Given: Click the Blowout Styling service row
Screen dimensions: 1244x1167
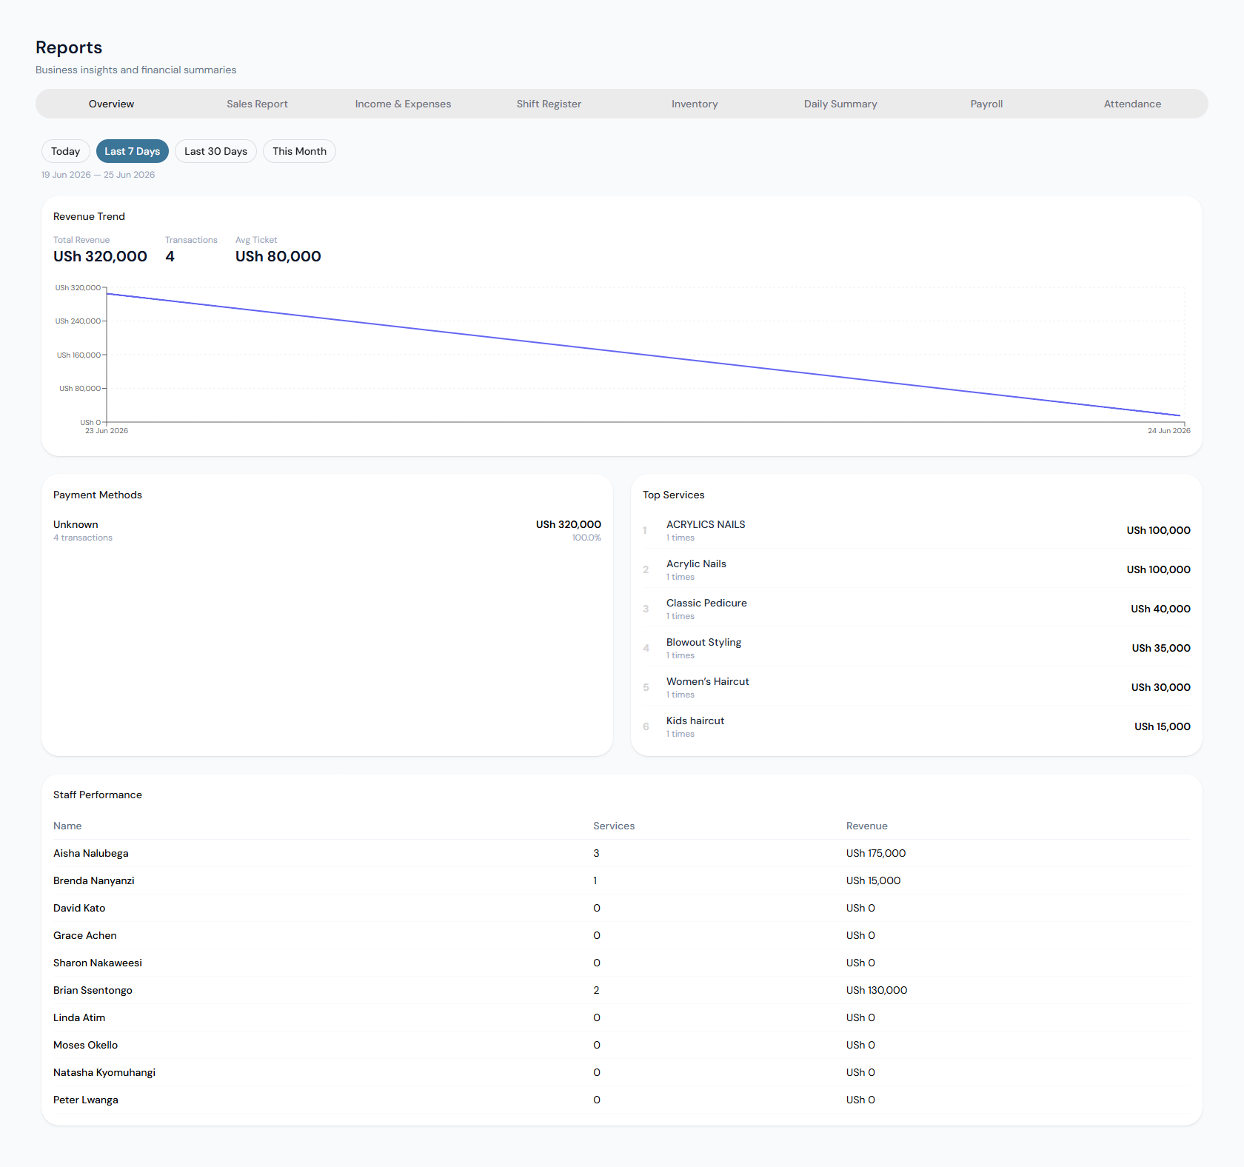Looking at the screenshot, I should coord(917,648).
